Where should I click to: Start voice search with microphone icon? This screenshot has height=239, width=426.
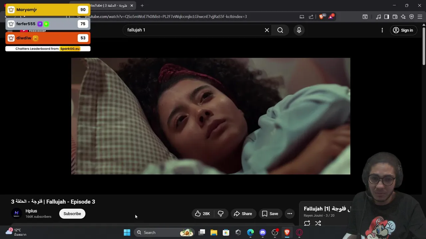(299, 30)
